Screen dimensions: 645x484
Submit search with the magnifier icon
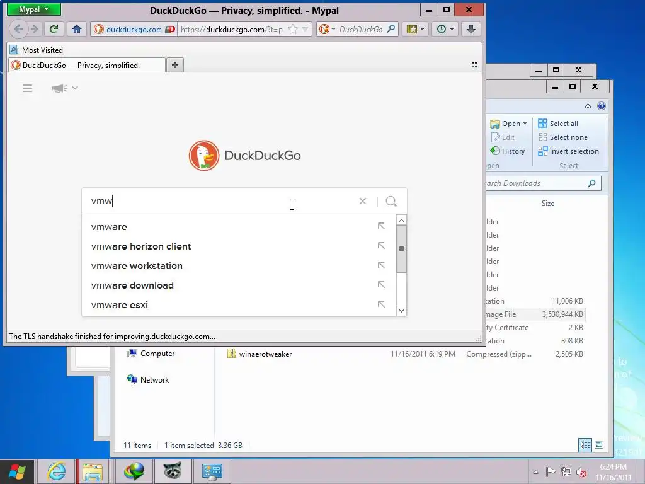click(391, 201)
